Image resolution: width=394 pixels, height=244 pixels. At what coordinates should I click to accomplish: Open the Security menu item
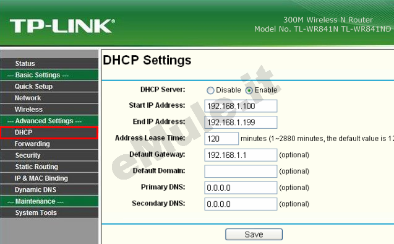tap(49, 155)
